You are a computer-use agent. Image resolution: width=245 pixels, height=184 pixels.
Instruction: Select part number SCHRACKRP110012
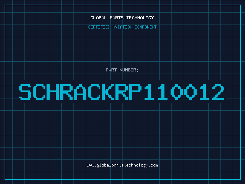coord(122,92)
